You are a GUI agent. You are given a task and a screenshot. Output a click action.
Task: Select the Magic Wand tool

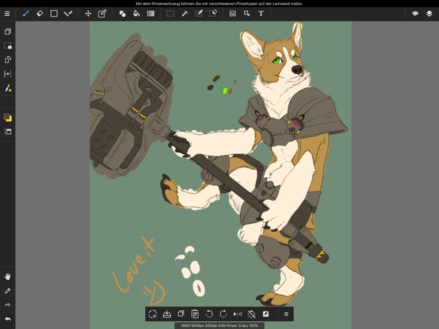[x=185, y=14]
